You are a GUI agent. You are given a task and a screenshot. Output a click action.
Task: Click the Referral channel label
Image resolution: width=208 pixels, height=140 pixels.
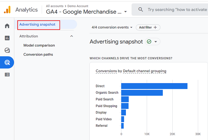[x=101, y=126]
